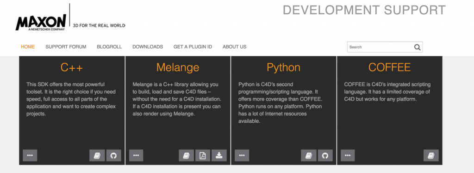This screenshot has width=474, height=173.
Task: Open the Python documentation book icon
Action: [x=309, y=155]
